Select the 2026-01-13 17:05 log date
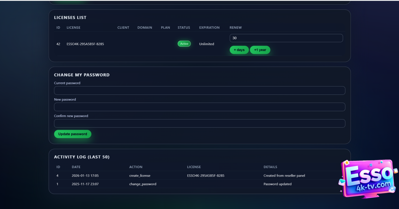 85,176
